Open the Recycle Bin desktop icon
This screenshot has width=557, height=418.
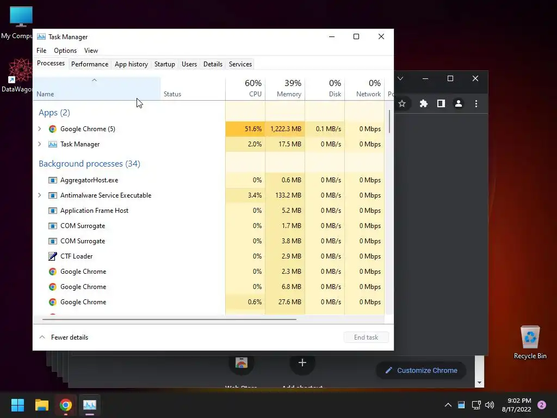pyautogui.click(x=530, y=336)
